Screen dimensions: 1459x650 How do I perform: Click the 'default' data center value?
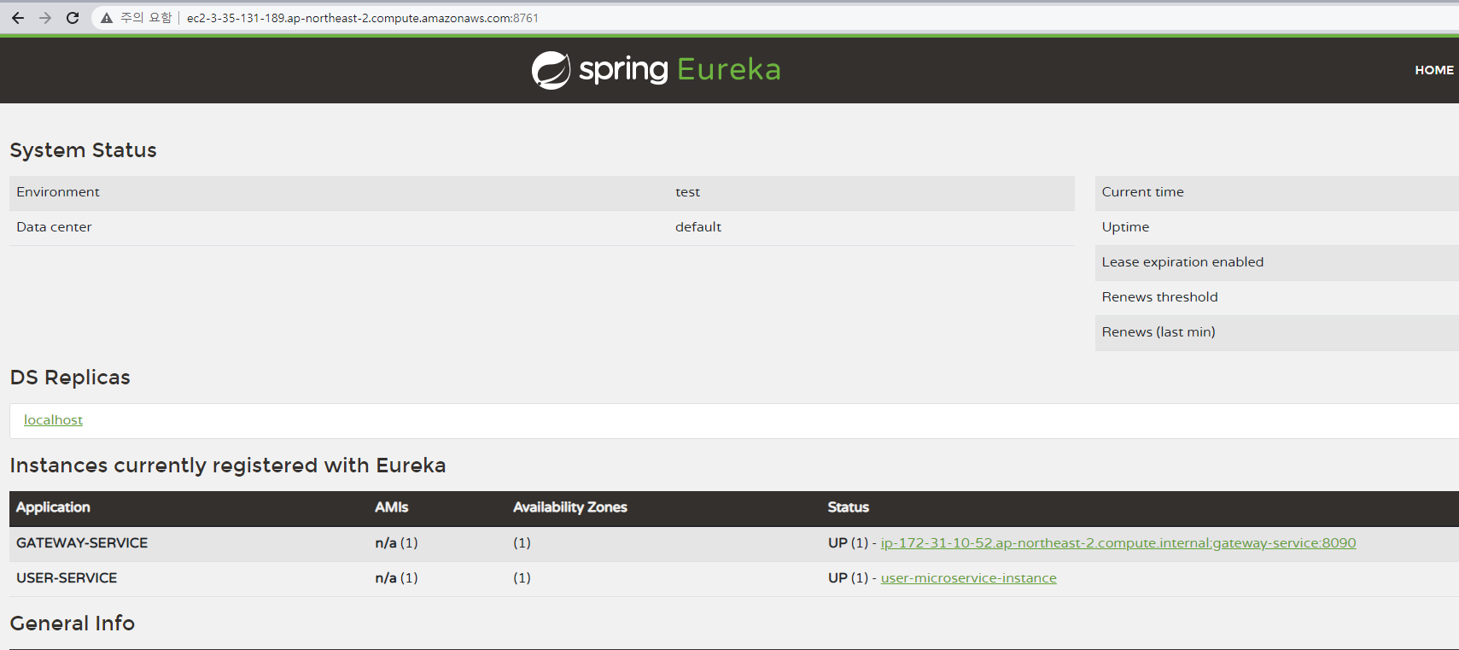[698, 227]
